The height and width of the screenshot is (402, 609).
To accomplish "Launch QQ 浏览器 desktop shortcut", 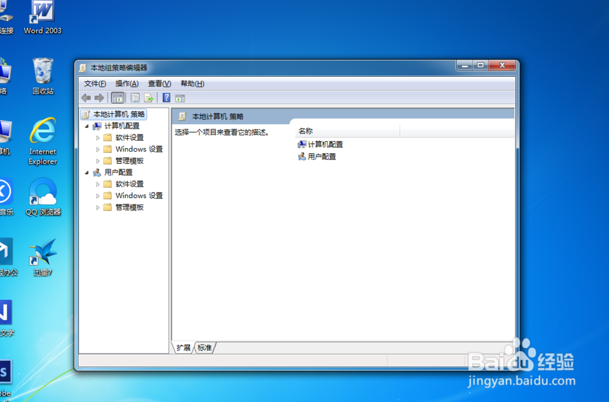I will [x=43, y=197].
